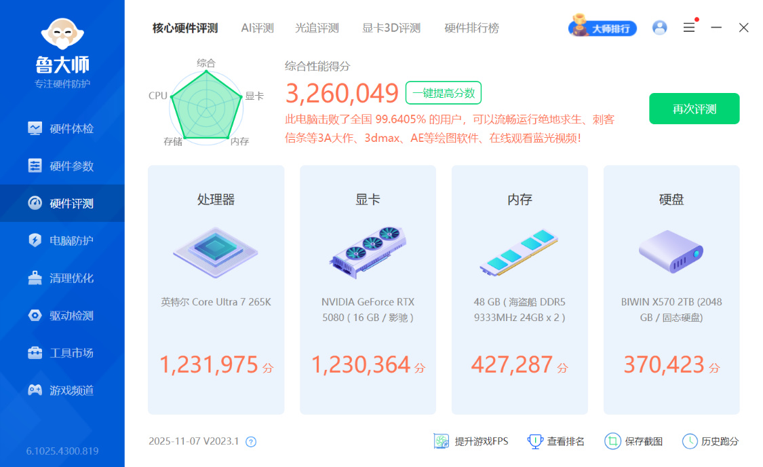763x467 pixels.
Task: Click the 英特尔 Core Ultra 7 265K text
Action: [x=216, y=302]
